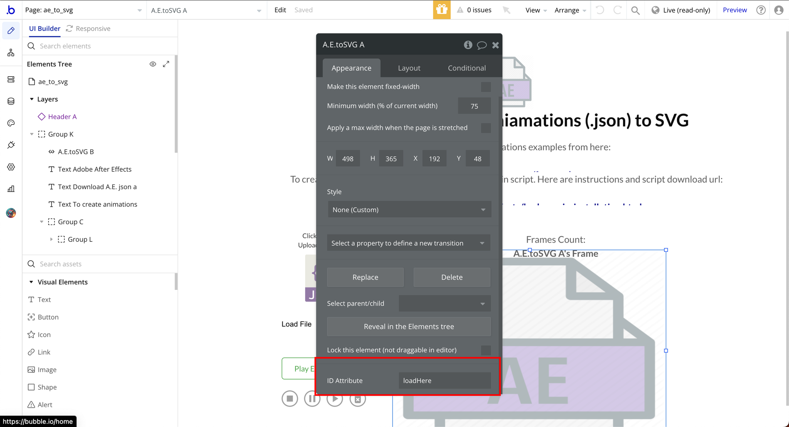Viewport: 789px width, 427px height.
Task: Collapse Group K in the tree
Action: coord(32,134)
